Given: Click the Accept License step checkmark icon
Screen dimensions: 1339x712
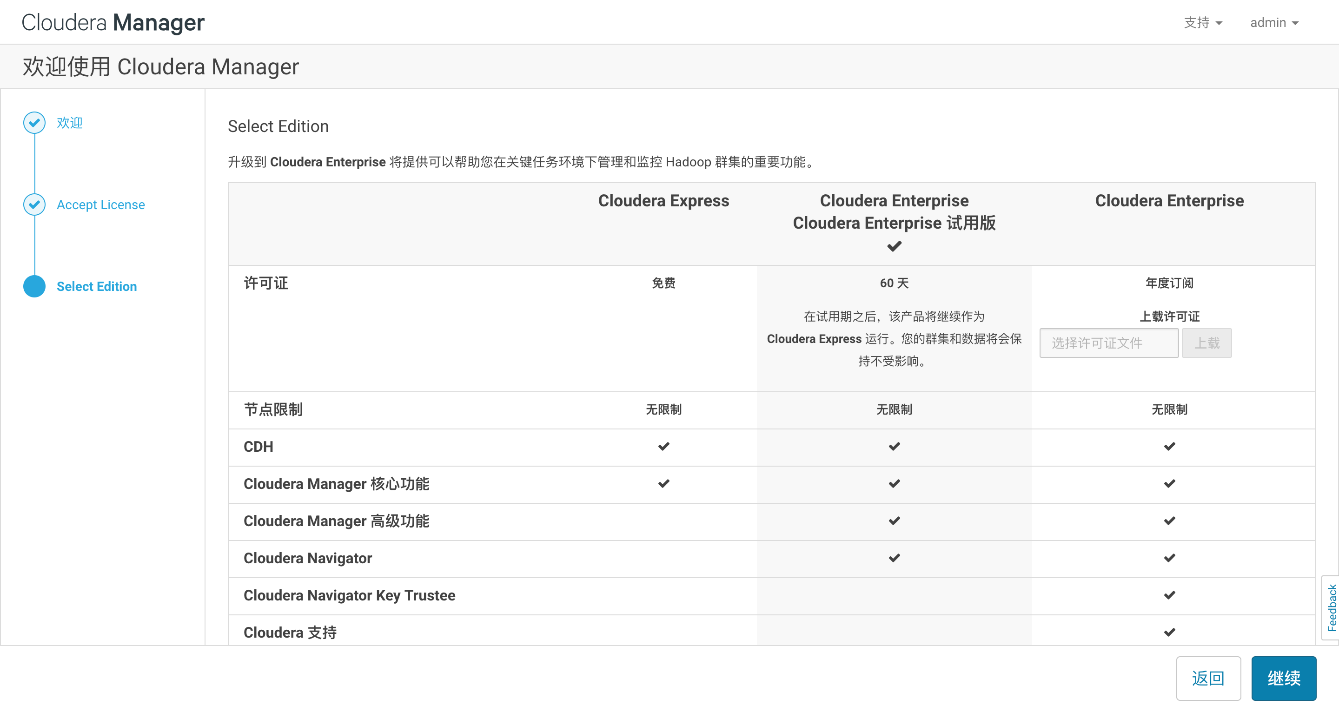Looking at the screenshot, I should click(x=34, y=204).
